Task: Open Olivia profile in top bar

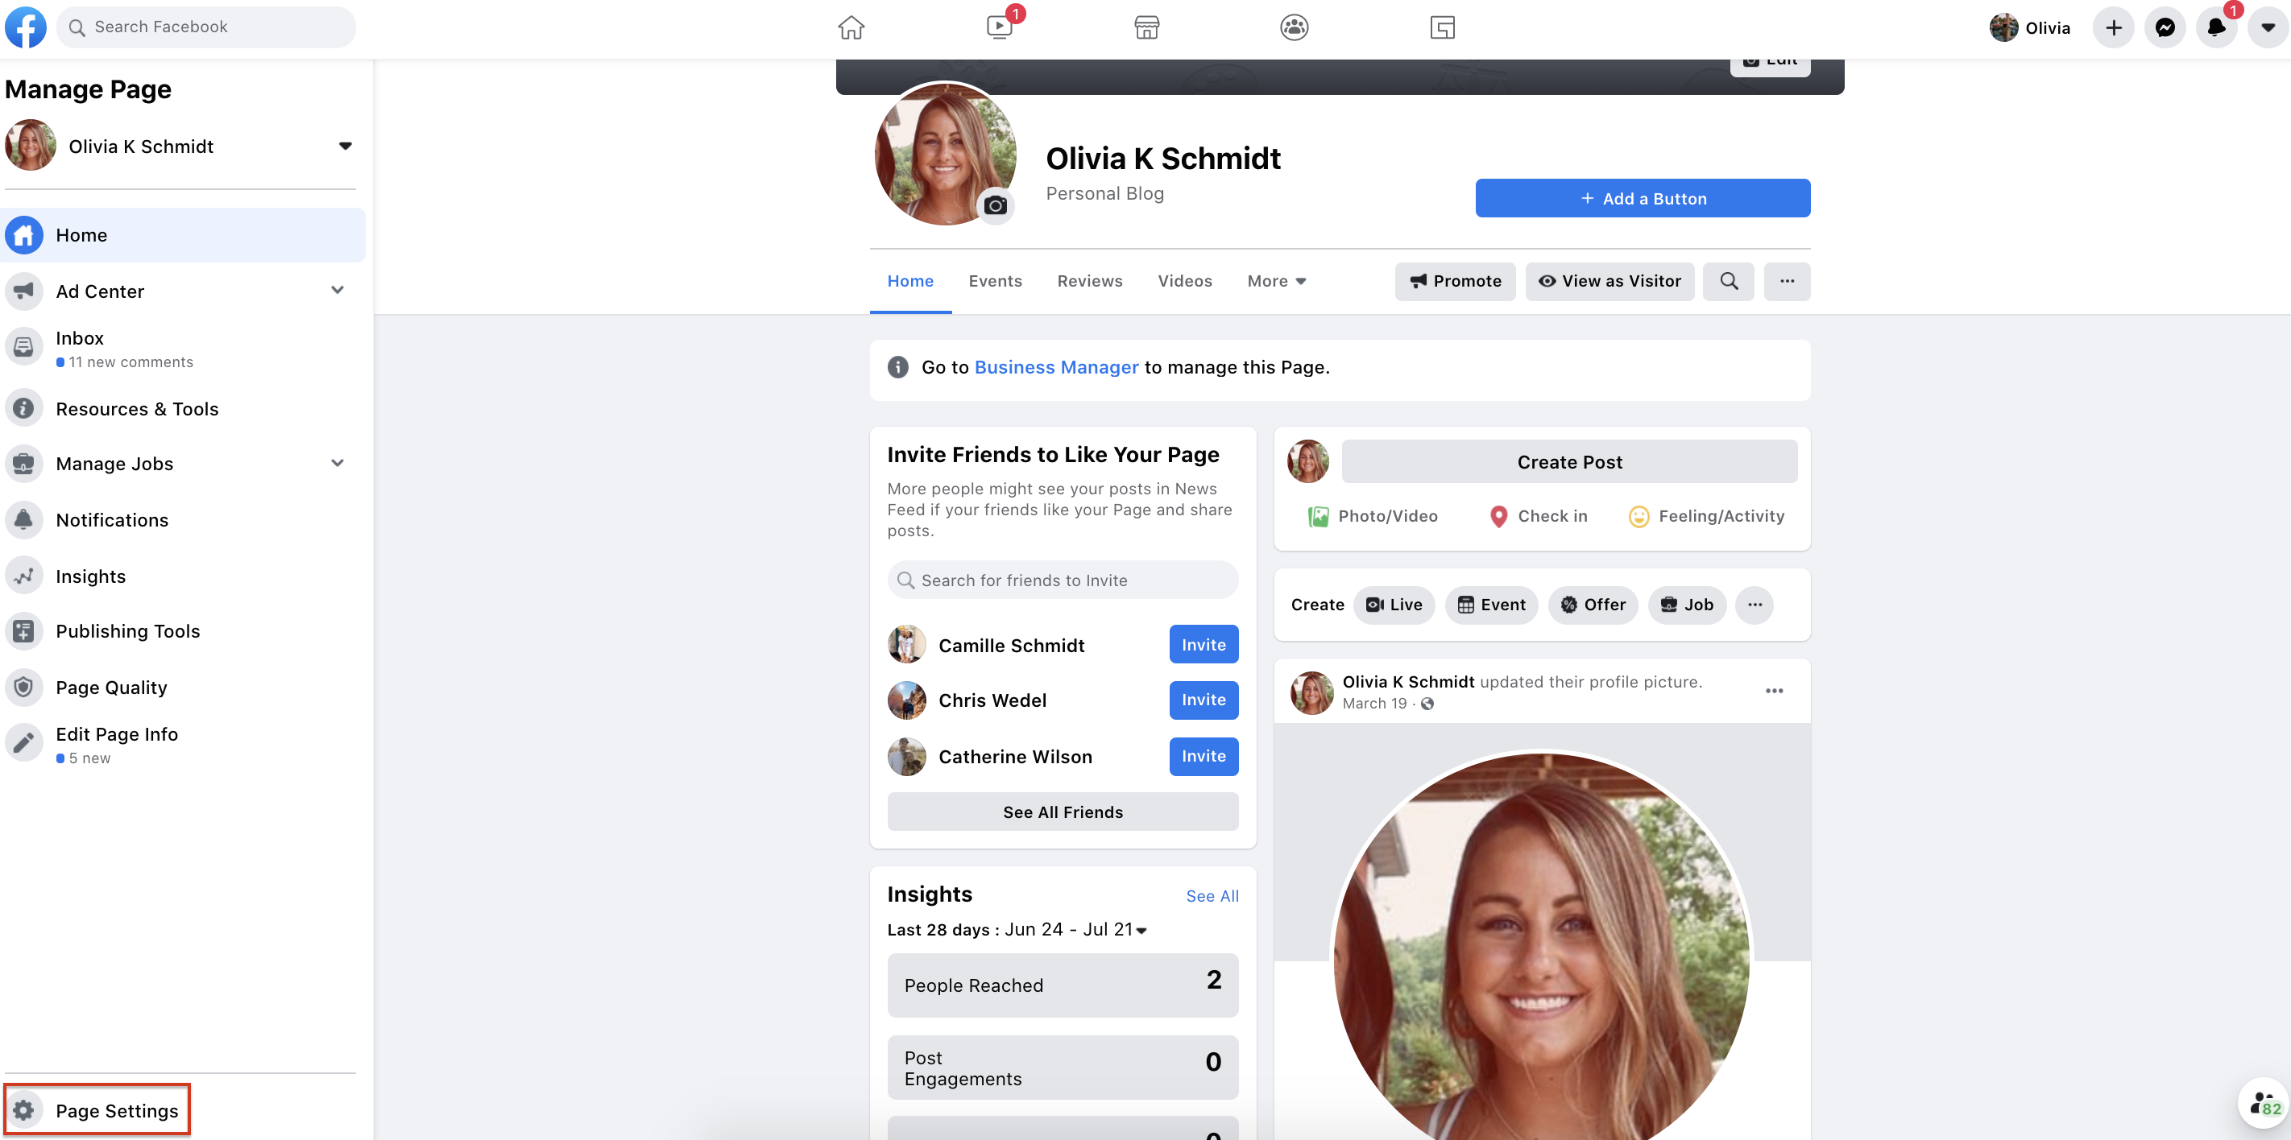Action: [x=2029, y=27]
